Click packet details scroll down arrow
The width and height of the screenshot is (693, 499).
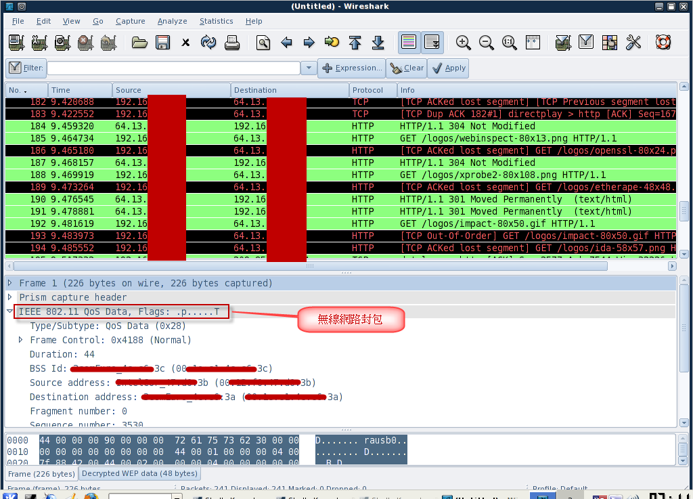tap(684, 423)
